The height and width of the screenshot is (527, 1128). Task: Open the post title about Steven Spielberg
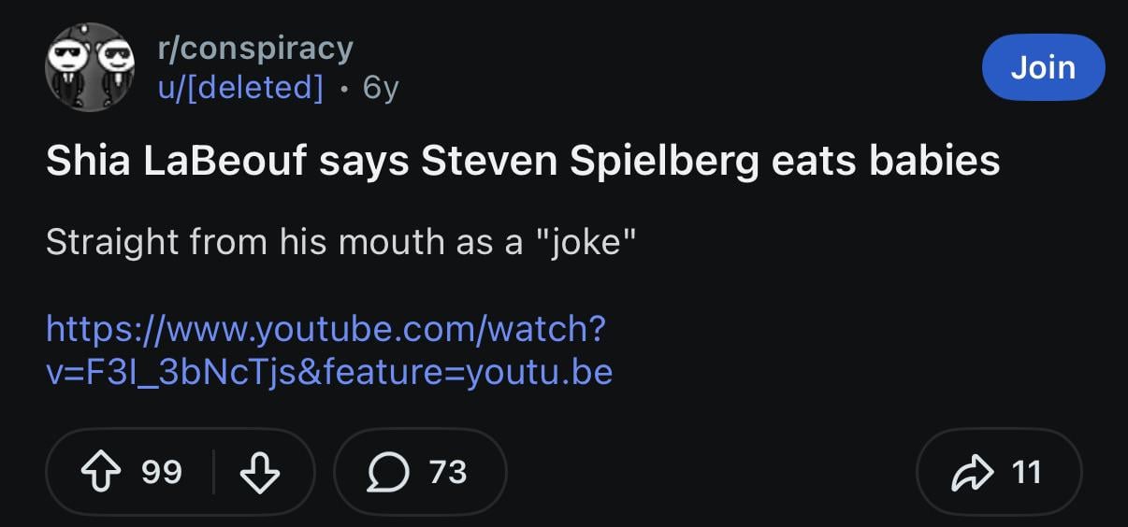[x=523, y=161]
